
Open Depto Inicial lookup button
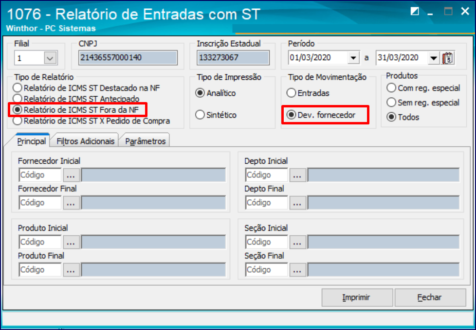(x=297, y=175)
